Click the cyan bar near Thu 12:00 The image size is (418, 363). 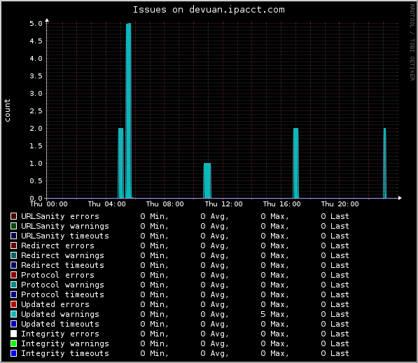[207, 180]
